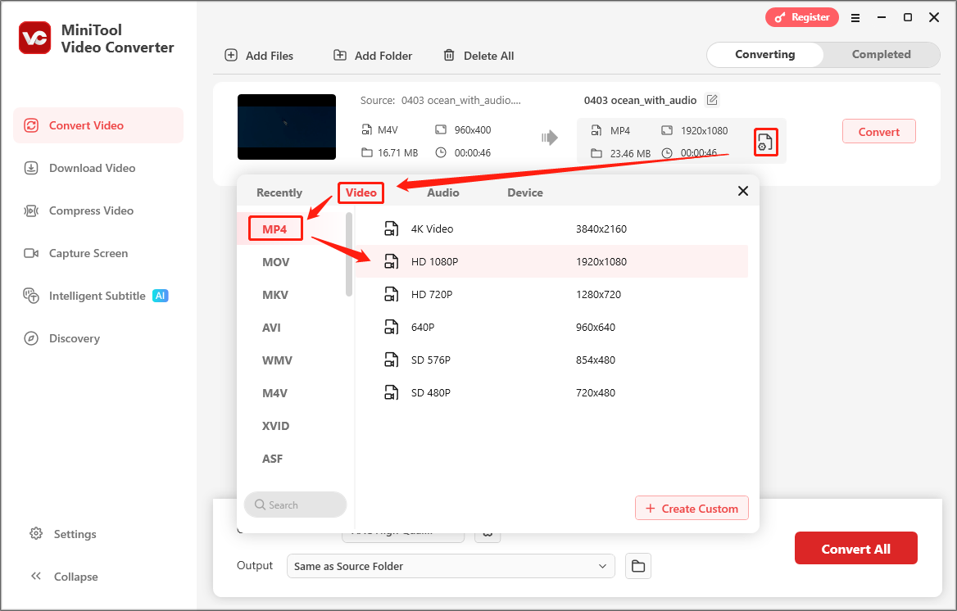Click Add Folder label in toolbar
Screen dimensions: 957x611
(383, 56)
